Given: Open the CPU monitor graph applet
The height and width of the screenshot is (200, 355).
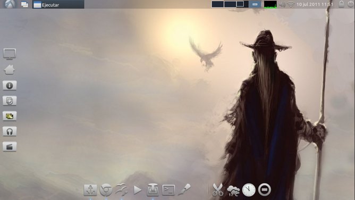Looking at the screenshot, I should [x=271, y=4].
